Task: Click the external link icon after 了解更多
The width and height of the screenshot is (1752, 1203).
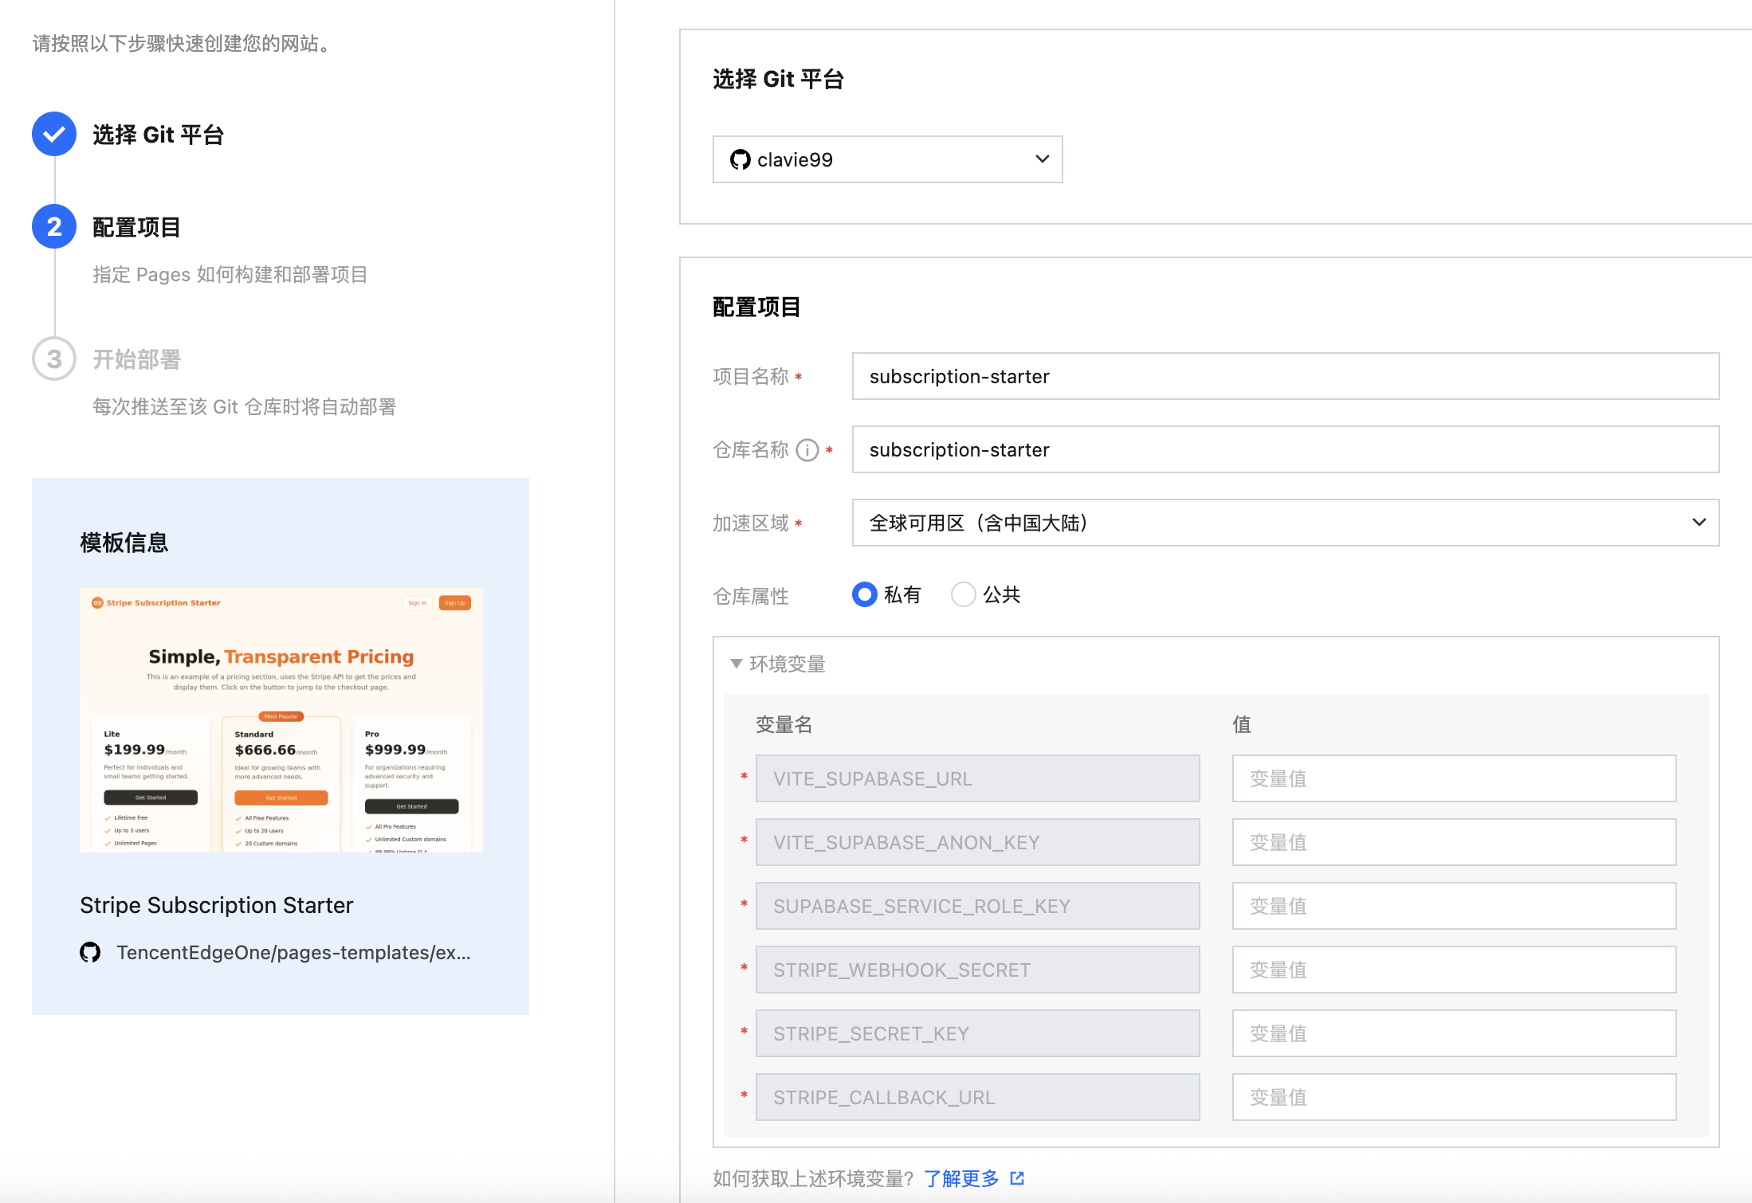Action: (1017, 1178)
